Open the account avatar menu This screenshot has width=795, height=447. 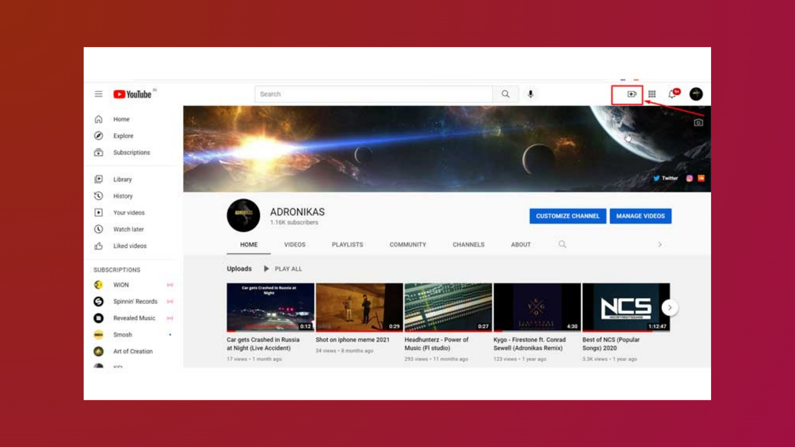pos(696,94)
